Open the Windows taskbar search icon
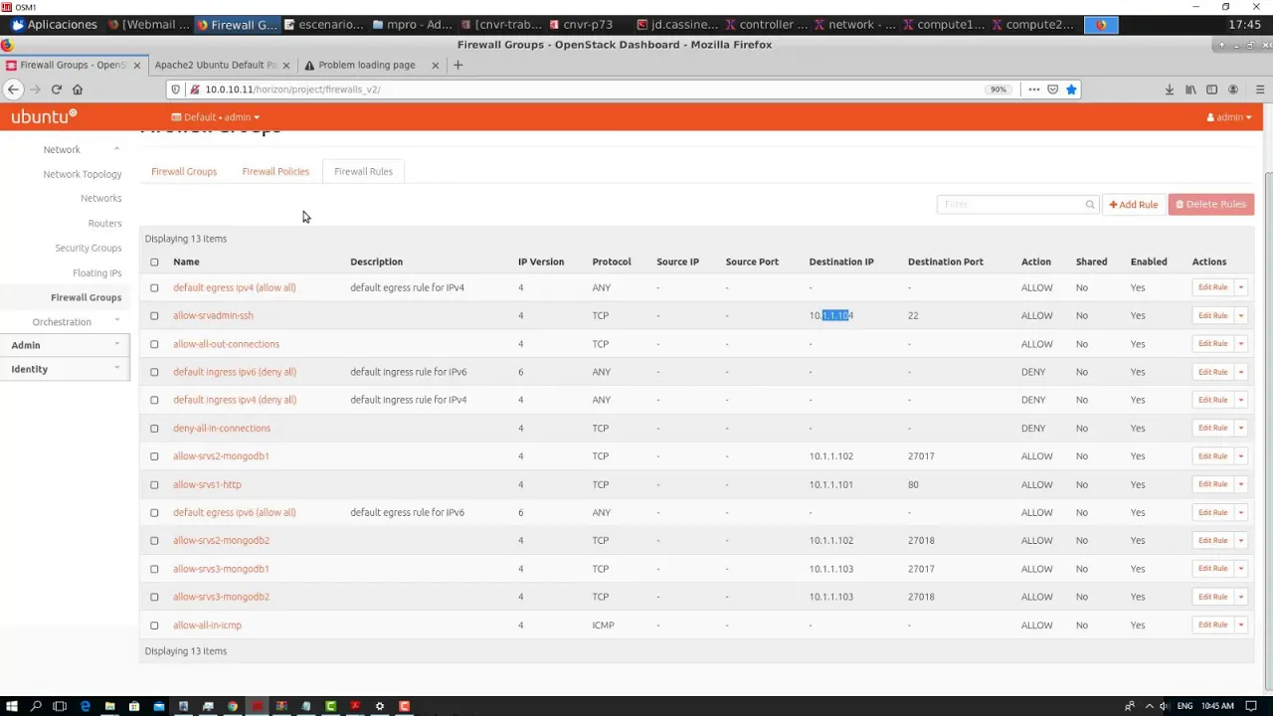Screen dimensions: 1273x716 tap(37, 706)
